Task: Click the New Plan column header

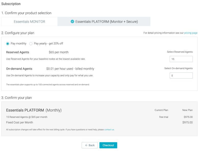Action: (x=188, y=110)
